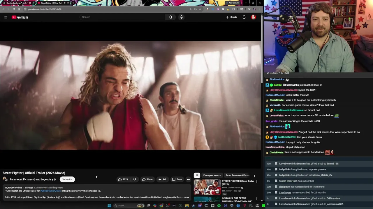This screenshot has width=373, height=209.
Task: Start voice search with the microphone icon
Action: (181, 17)
